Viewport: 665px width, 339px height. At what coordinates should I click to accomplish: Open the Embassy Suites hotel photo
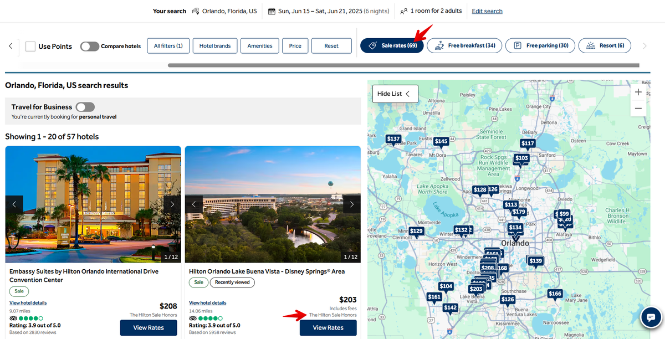tap(93, 204)
